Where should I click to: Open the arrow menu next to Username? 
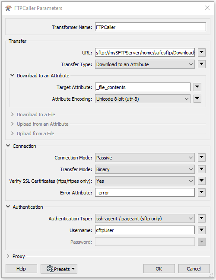[x=202, y=230]
